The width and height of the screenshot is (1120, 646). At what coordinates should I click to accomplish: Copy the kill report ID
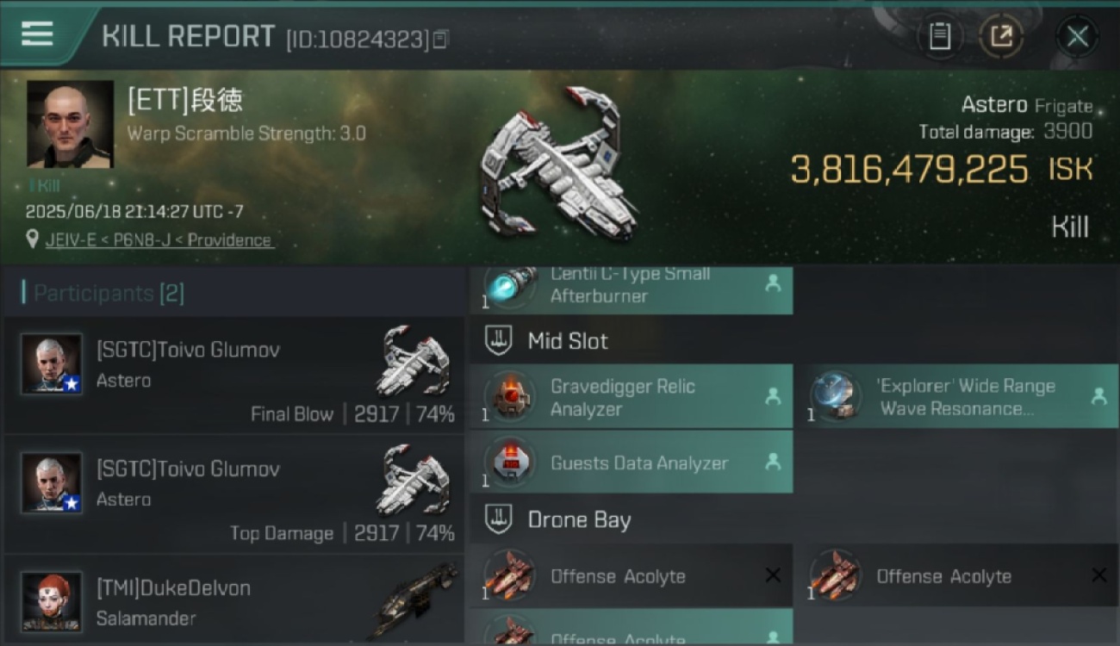[x=440, y=39]
